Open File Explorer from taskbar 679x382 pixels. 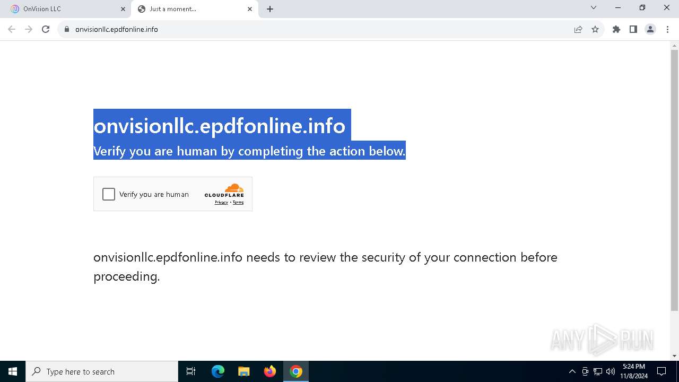tap(244, 371)
